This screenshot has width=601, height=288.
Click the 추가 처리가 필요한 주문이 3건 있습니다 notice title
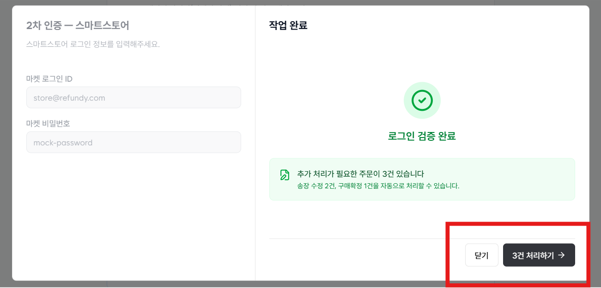click(361, 174)
